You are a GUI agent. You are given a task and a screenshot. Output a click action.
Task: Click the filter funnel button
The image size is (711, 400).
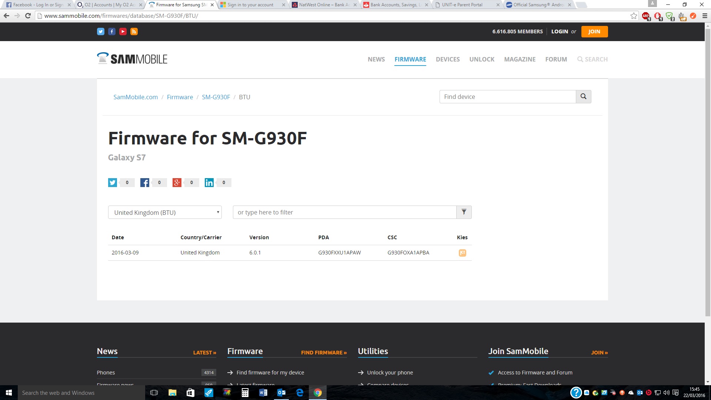[464, 212]
